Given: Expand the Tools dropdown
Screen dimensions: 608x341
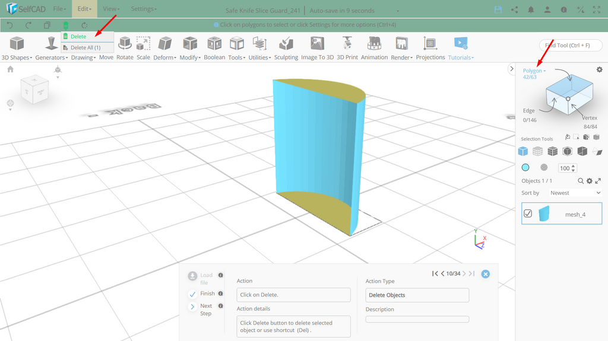Looking at the screenshot, I should point(236,49).
